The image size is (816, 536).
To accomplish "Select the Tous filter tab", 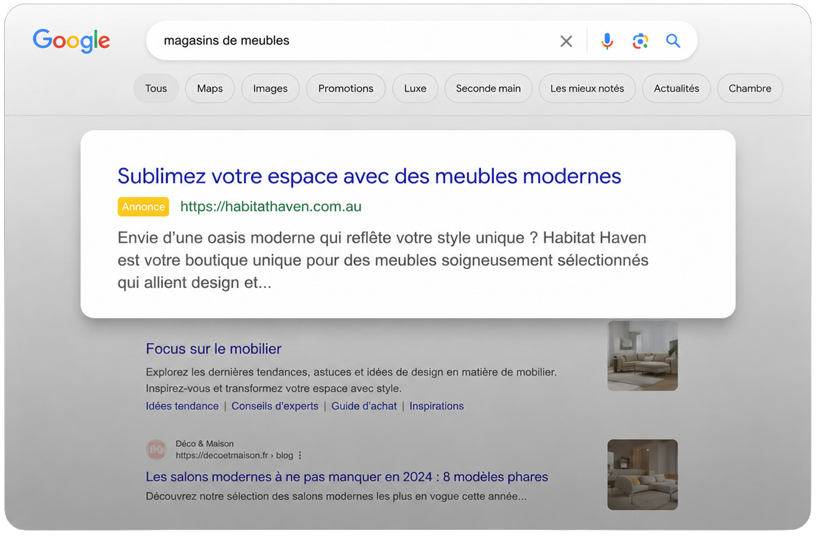I will (x=156, y=88).
